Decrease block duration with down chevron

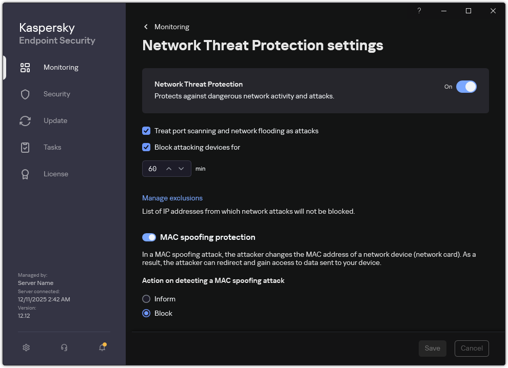click(181, 168)
